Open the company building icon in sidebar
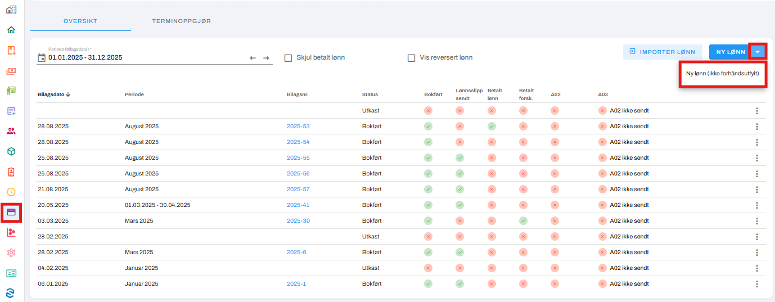The image size is (775, 302). tap(11, 10)
